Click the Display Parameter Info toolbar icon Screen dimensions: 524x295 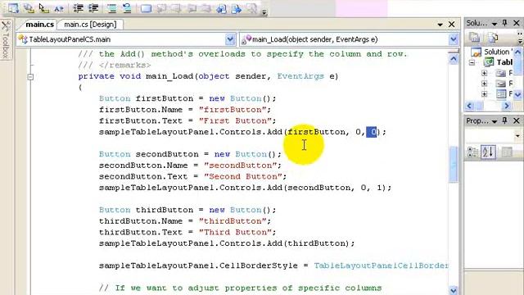[x=29, y=8]
